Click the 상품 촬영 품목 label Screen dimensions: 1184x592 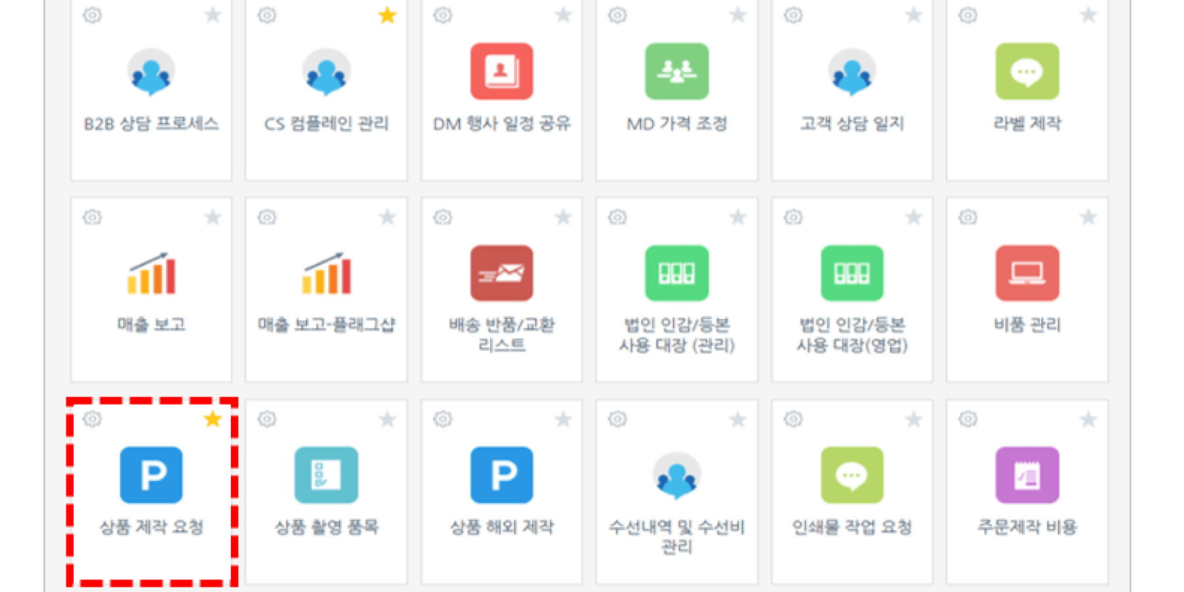point(326,527)
